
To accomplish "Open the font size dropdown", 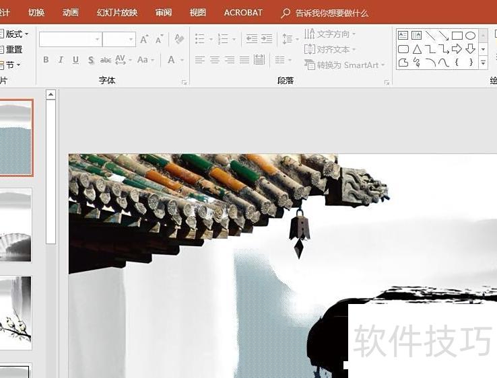I will [131, 40].
